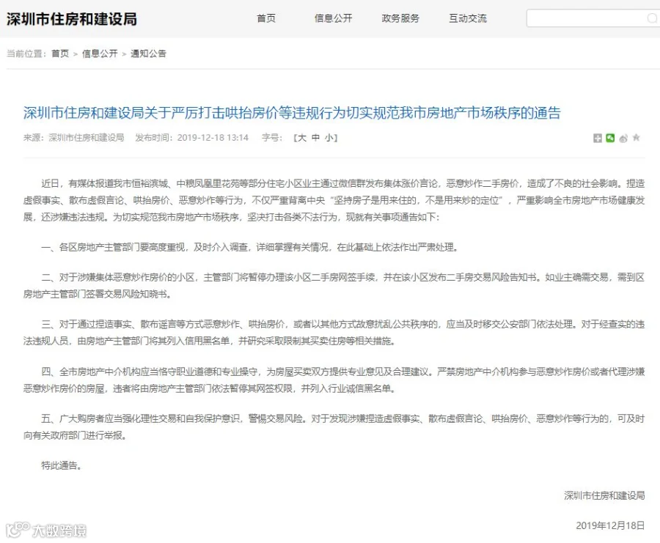The height and width of the screenshot is (543, 660).
Task: Click the 深圳市住房和建设局 site title logo
Action: [72, 19]
